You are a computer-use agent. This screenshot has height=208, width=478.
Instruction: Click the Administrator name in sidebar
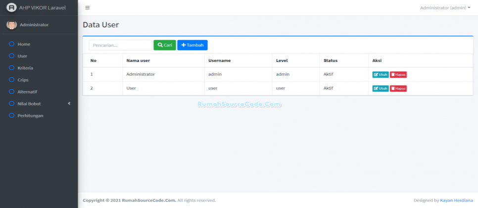tap(34, 25)
